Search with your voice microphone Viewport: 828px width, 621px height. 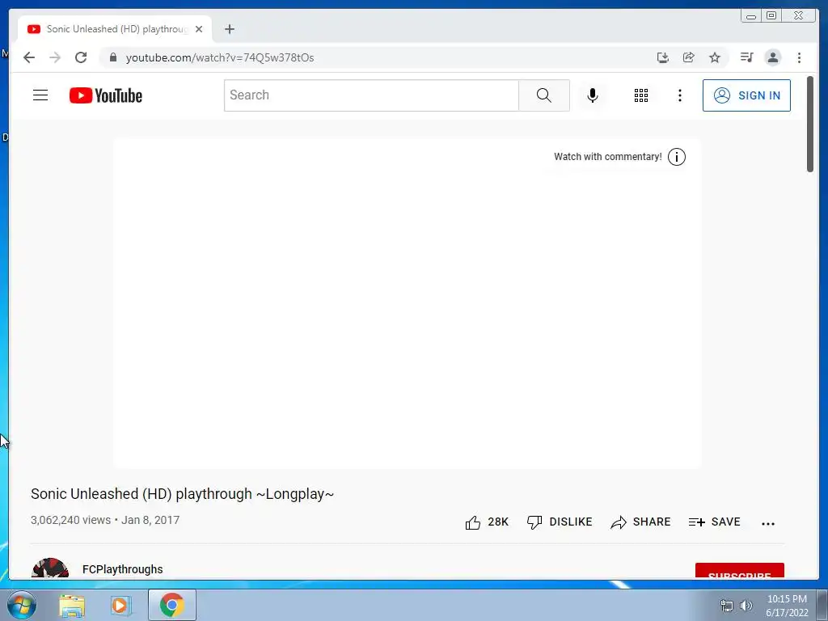tap(593, 95)
